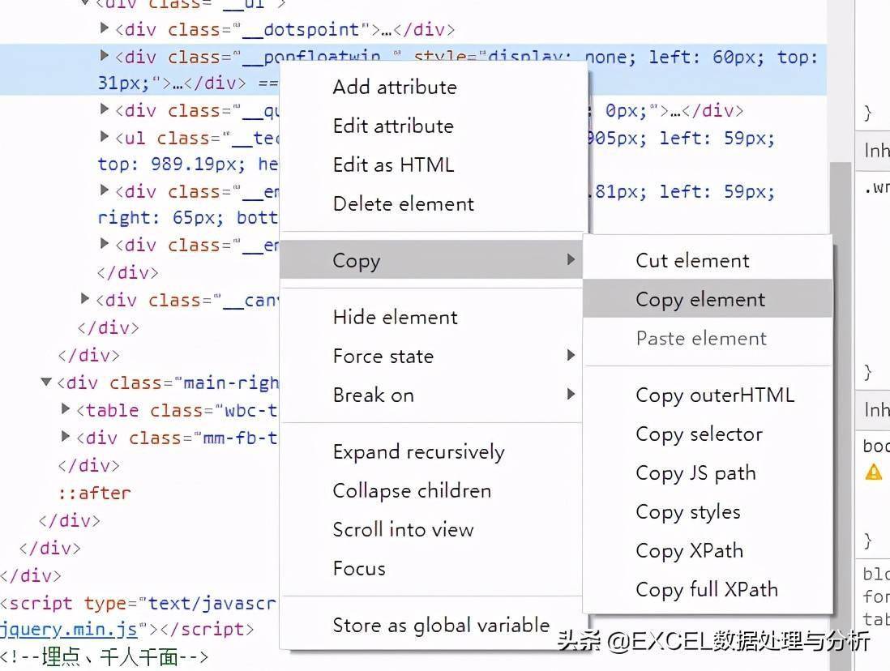This screenshot has height=671, width=890.
Task: Open the Break on submenu
Action: click(x=432, y=395)
